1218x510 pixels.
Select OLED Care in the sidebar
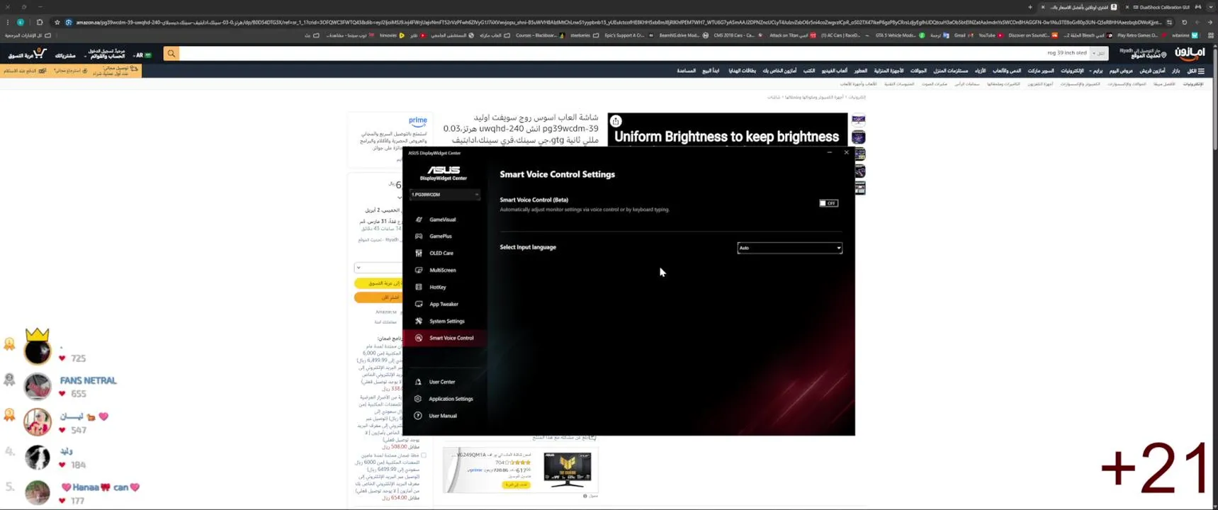click(441, 254)
